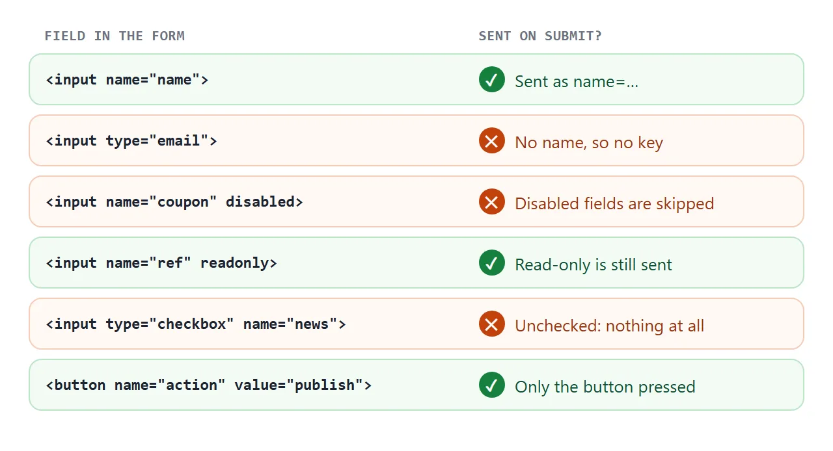Click the text 'Only the button pressed'

[605, 387]
